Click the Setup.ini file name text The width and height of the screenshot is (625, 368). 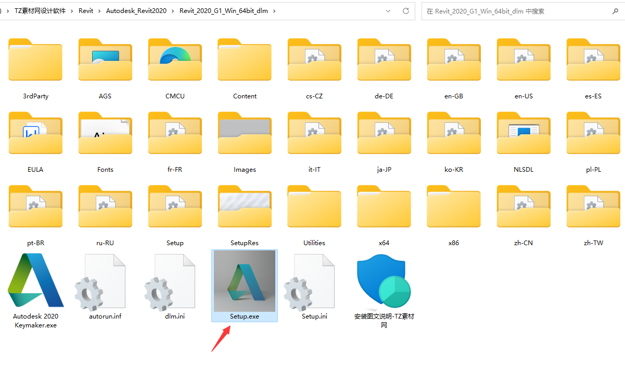point(314,316)
